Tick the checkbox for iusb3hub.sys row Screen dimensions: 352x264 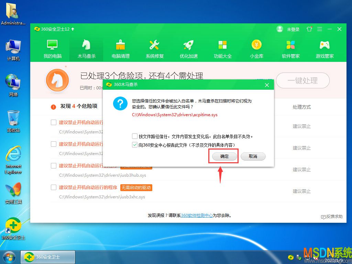(53, 166)
